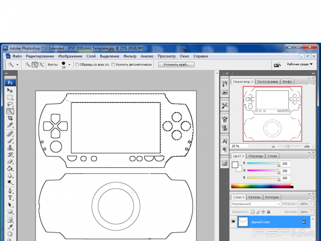The height and width of the screenshot is (241, 321).
Task: Open the Character panel icon
Action: click(x=225, y=141)
